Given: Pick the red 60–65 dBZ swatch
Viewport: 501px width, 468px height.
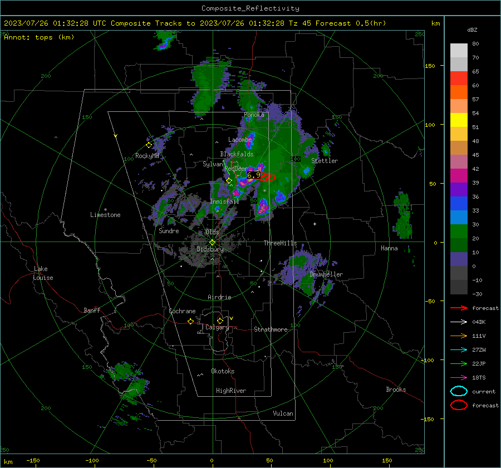Looking at the screenshot, I should [459, 78].
